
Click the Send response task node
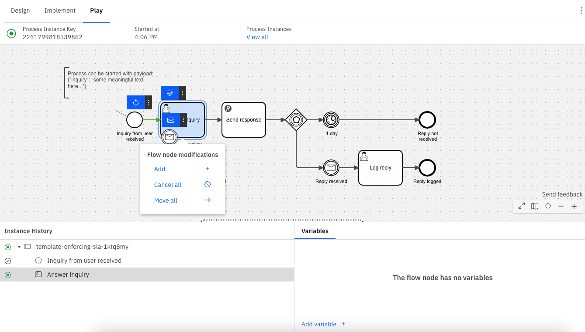pos(243,119)
